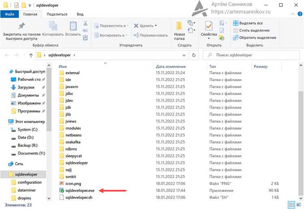Click the Cut scissors icon
304x209 pixels.
click(85, 23)
